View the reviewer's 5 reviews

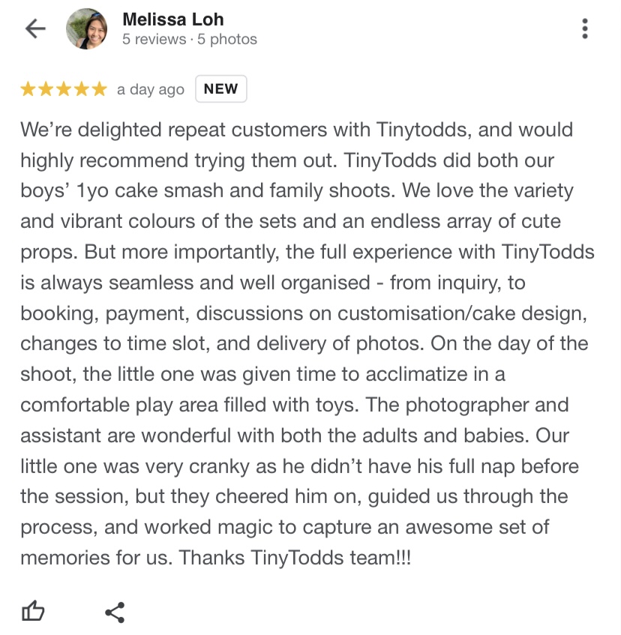click(x=154, y=39)
